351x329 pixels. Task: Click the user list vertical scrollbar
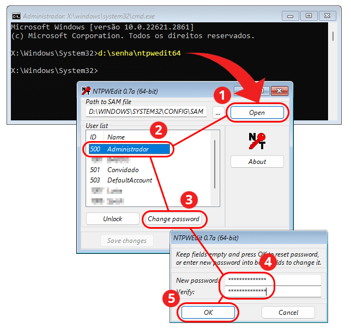click(215, 164)
